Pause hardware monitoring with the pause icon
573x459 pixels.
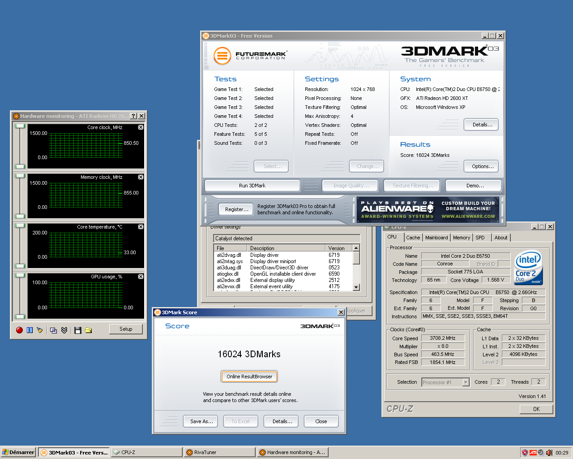(30, 330)
